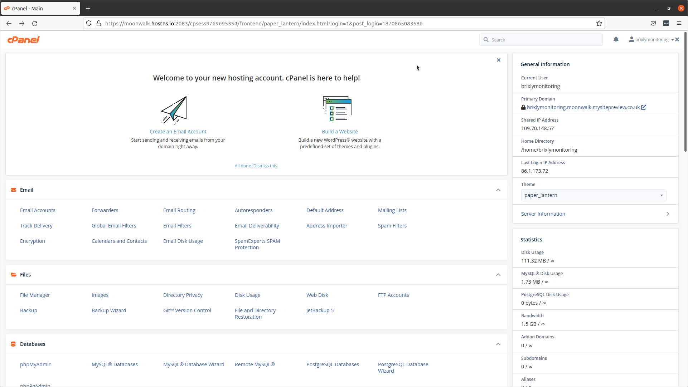The image size is (688, 387).
Task: Open Email Accounts
Action: 38,210
